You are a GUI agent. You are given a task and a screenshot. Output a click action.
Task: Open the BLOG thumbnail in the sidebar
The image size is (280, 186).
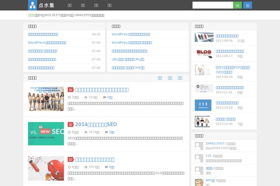pos(203,53)
